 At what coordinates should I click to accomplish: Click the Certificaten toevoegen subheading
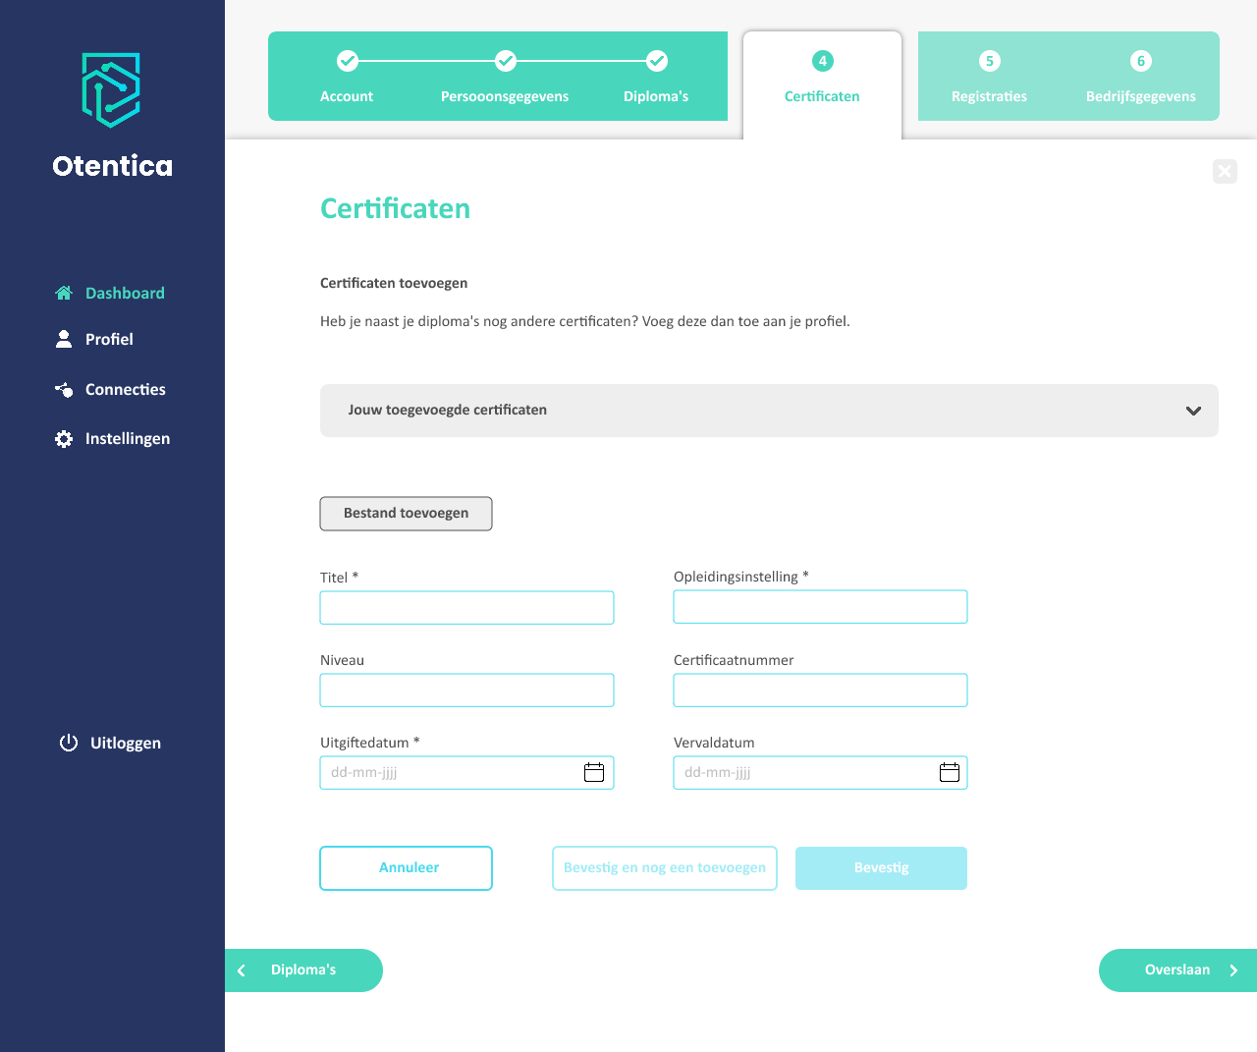(x=394, y=283)
